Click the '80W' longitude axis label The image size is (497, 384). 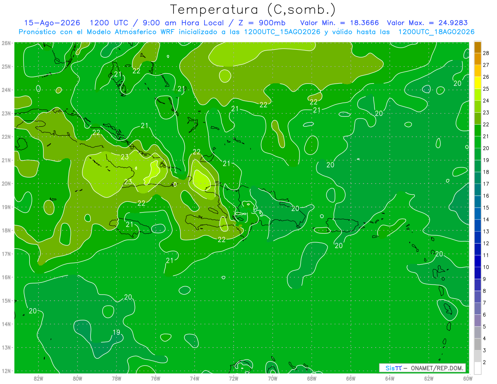coord(77,378)
